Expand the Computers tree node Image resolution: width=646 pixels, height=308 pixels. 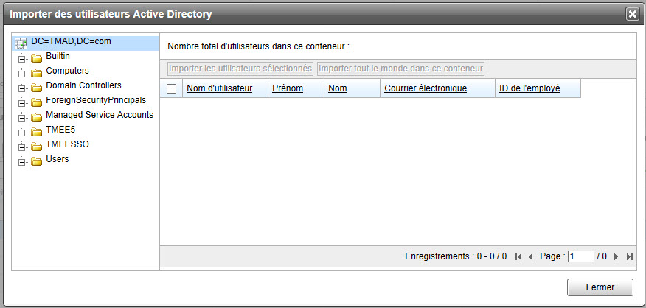[x=22, y=72]
